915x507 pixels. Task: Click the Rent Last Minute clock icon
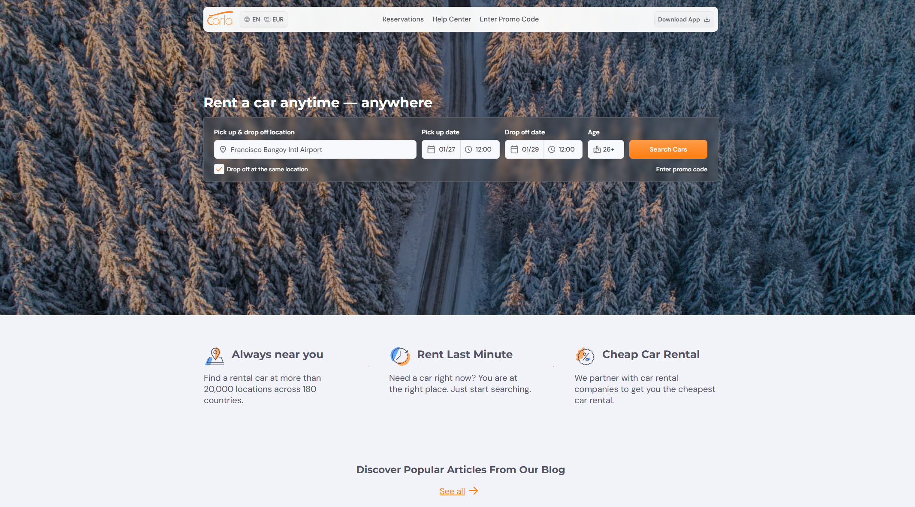400,356
